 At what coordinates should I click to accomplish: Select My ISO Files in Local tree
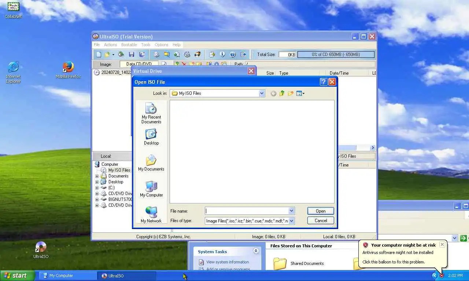coord(119,170)
